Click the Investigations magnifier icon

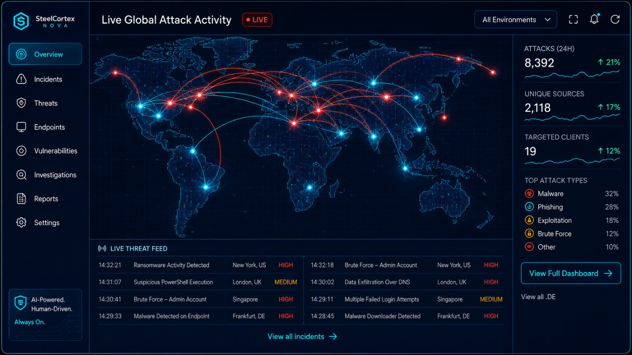pyautogui.click(x=21, y=175)
